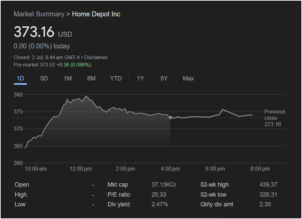
Task: Select the YTD time range tab
Action: [x=116, y=78]
